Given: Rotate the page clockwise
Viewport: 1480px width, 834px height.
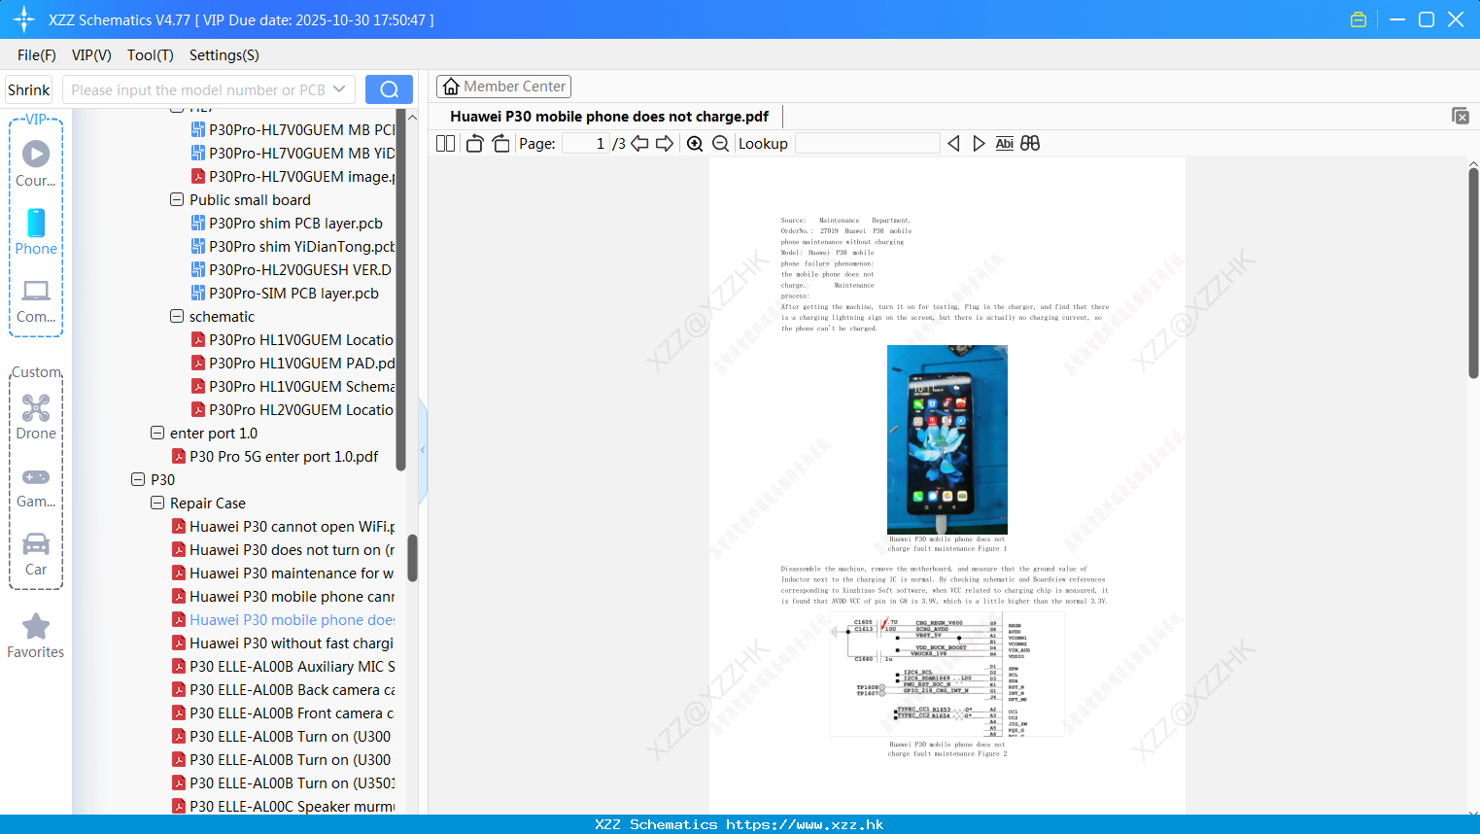Looking at the screenshot, I should pyautogui.click(x=500, y=144).
